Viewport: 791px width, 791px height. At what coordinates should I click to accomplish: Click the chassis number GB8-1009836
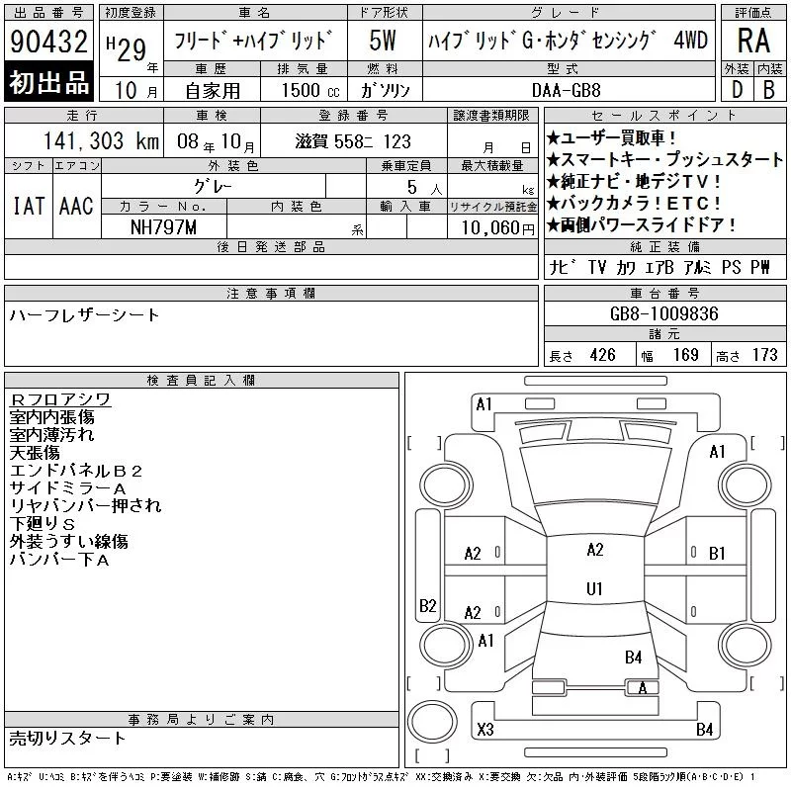pos(663,313)
